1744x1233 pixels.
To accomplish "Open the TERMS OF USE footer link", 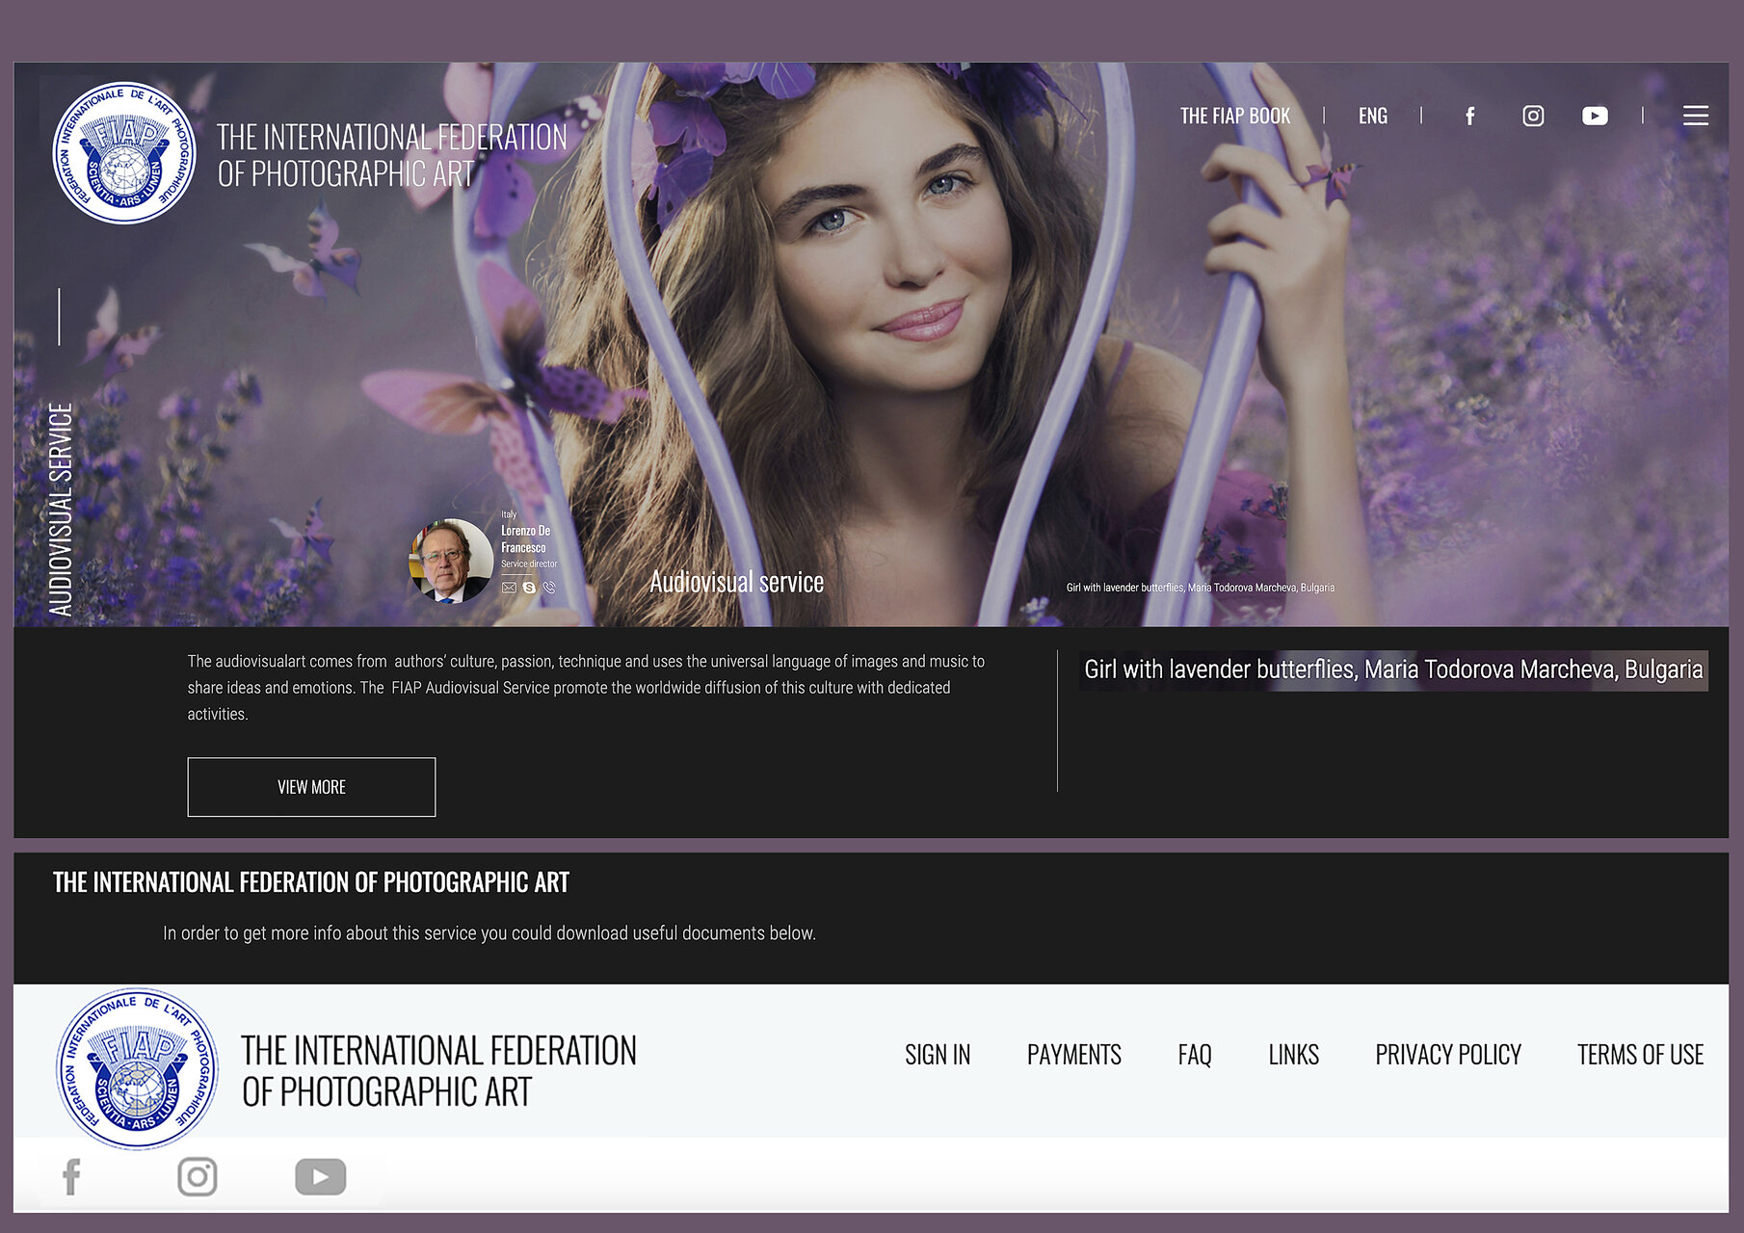I will [x=1640, y=1055].
